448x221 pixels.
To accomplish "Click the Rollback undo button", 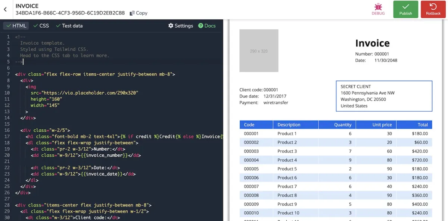I will pyautogui.click(x=433, y=9).
